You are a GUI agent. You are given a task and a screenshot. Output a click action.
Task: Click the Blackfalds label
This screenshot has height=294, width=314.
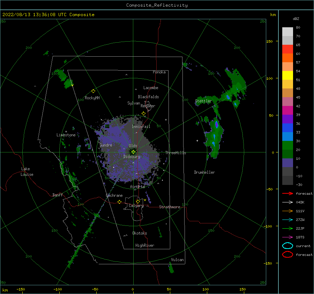point(148,97)
